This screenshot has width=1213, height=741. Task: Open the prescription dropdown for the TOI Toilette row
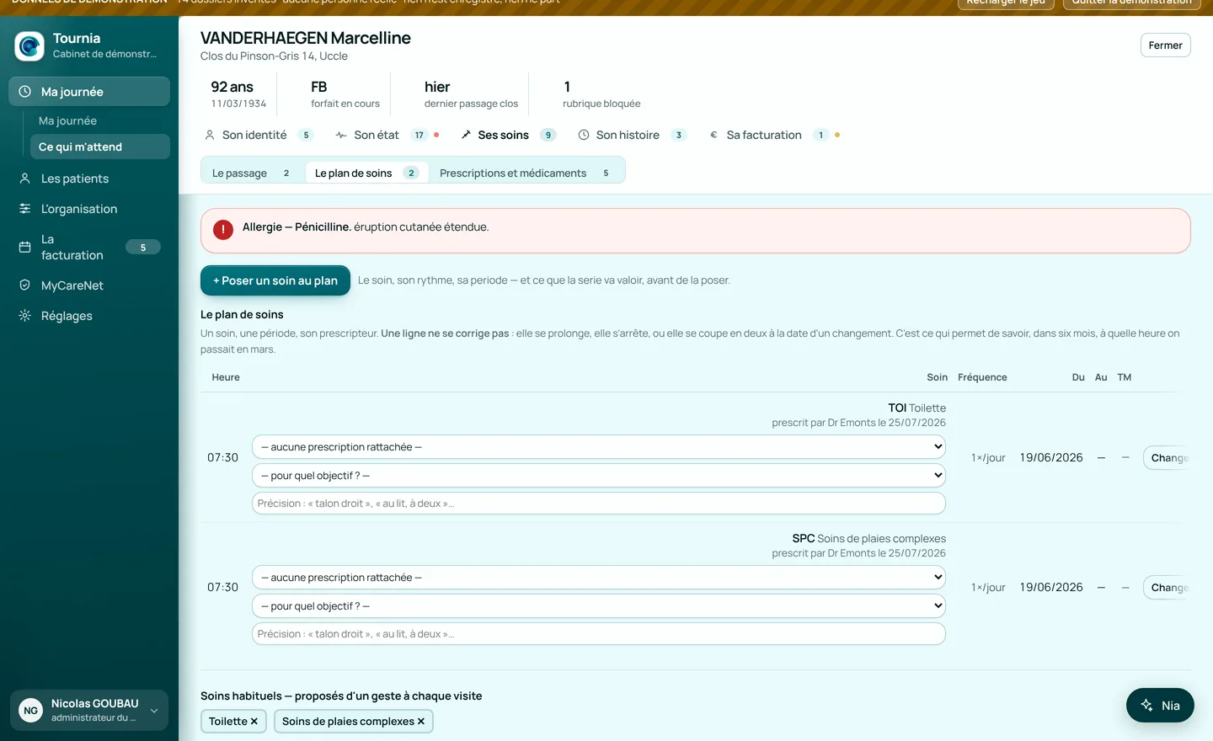599,447
